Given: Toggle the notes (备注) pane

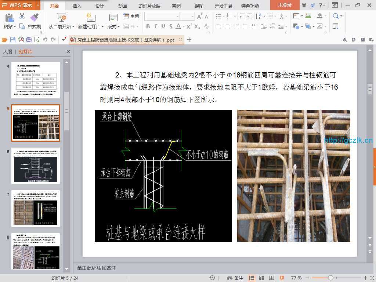Looking at the screenshot, I should 235,278.
